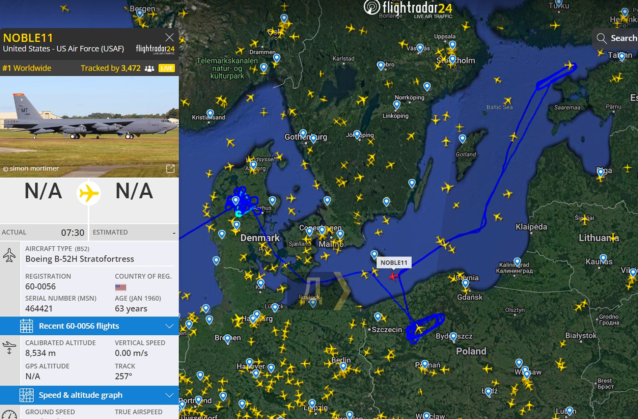Click the yellow plane route icon
638x419 pixels.
pyautogui.click(x=88, y=193)
